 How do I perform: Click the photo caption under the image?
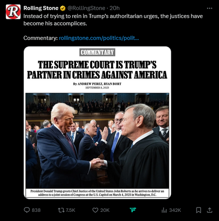(x=97, y=193)
